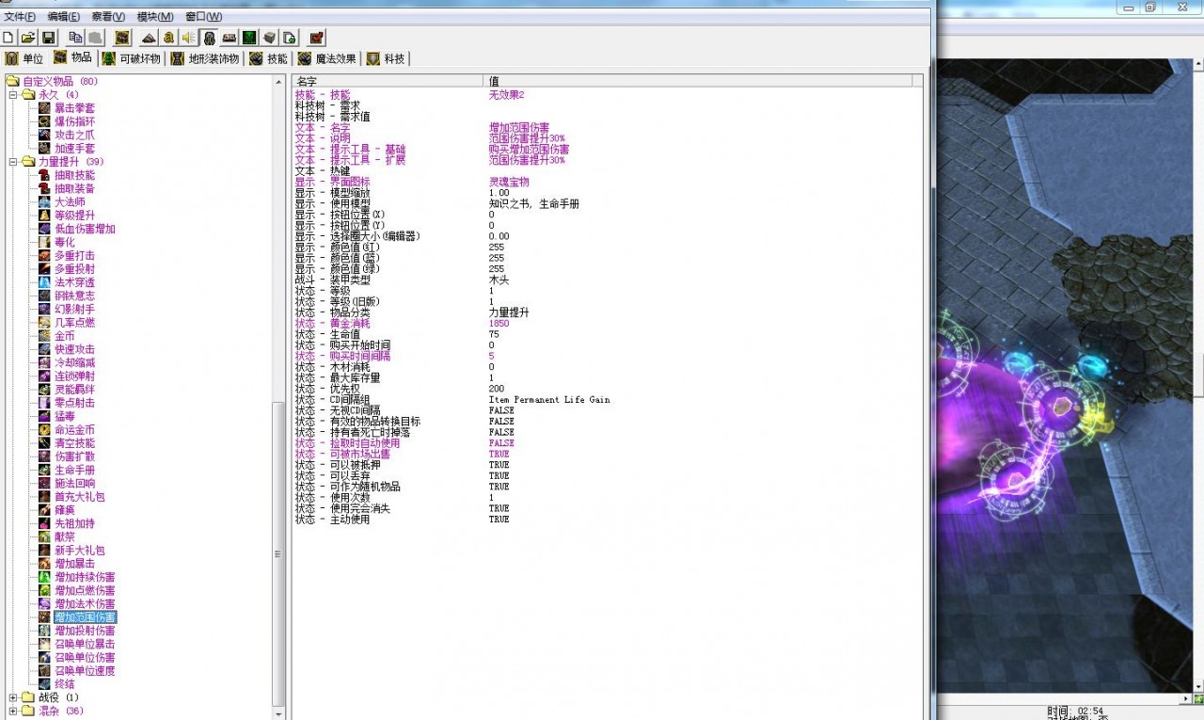Open the Object Manager cube icon

pyautogui.click(x=270, y=38)
